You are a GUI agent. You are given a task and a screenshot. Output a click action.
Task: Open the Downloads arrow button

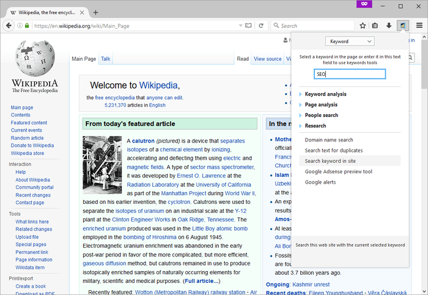click(x=389, y=26)
